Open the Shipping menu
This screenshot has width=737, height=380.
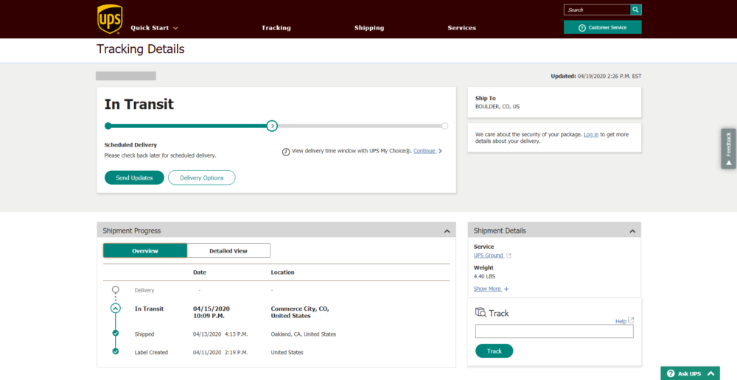(x=369, y=28)
